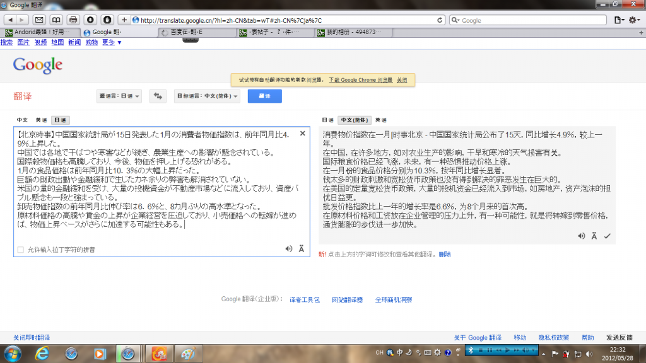The height and width of the screenshot is (363, 646).
Task: Open a new tab with the plus
Action: tap(641, 32)
